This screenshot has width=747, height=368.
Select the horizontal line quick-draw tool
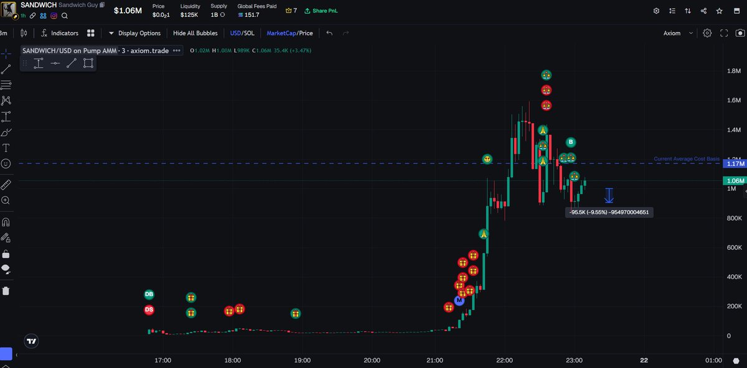coord(55,63)
